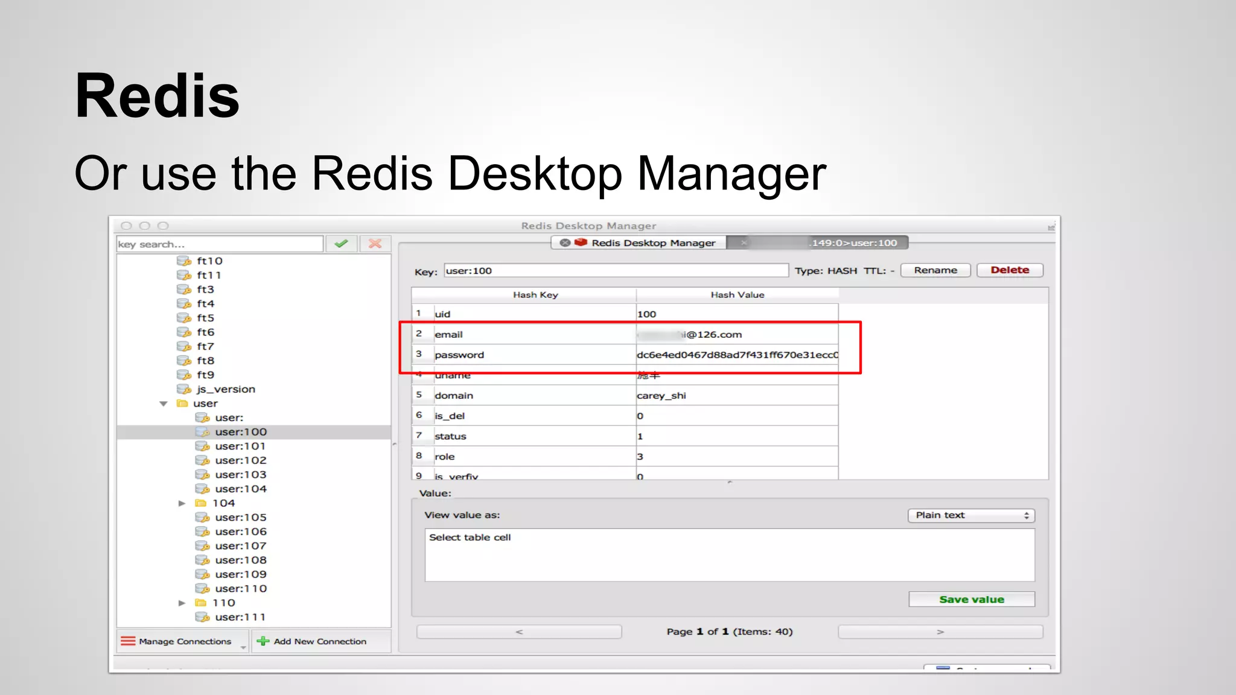Open the user:104 key

point(240,489)
